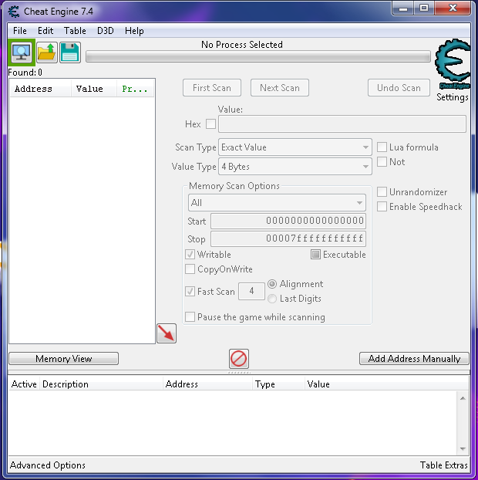Click the Pr... column header

[135, 89]
